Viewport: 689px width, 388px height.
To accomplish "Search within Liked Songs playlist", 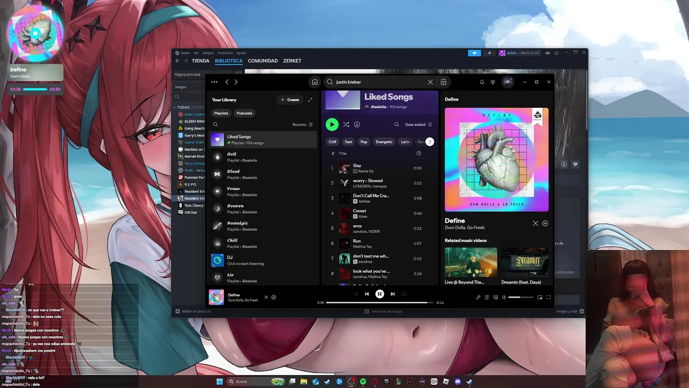I will pos(397,124).
